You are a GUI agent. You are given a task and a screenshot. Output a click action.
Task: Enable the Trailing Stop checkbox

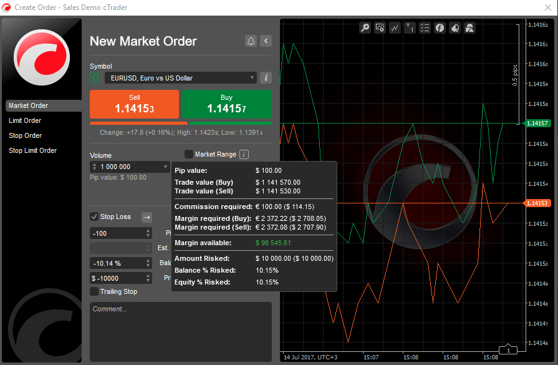[x=94, y=291]
